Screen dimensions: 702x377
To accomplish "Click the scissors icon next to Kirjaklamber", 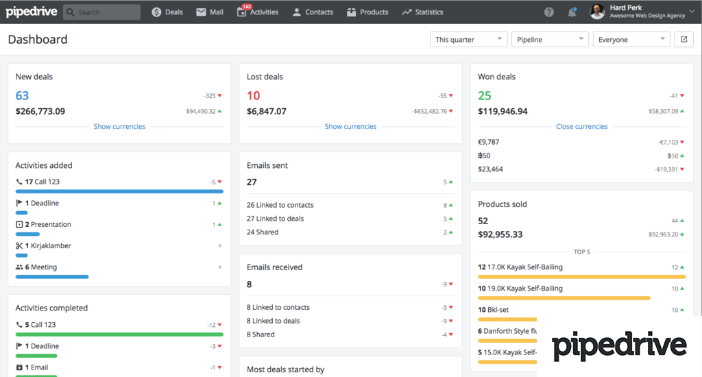I will pos(19,245).
